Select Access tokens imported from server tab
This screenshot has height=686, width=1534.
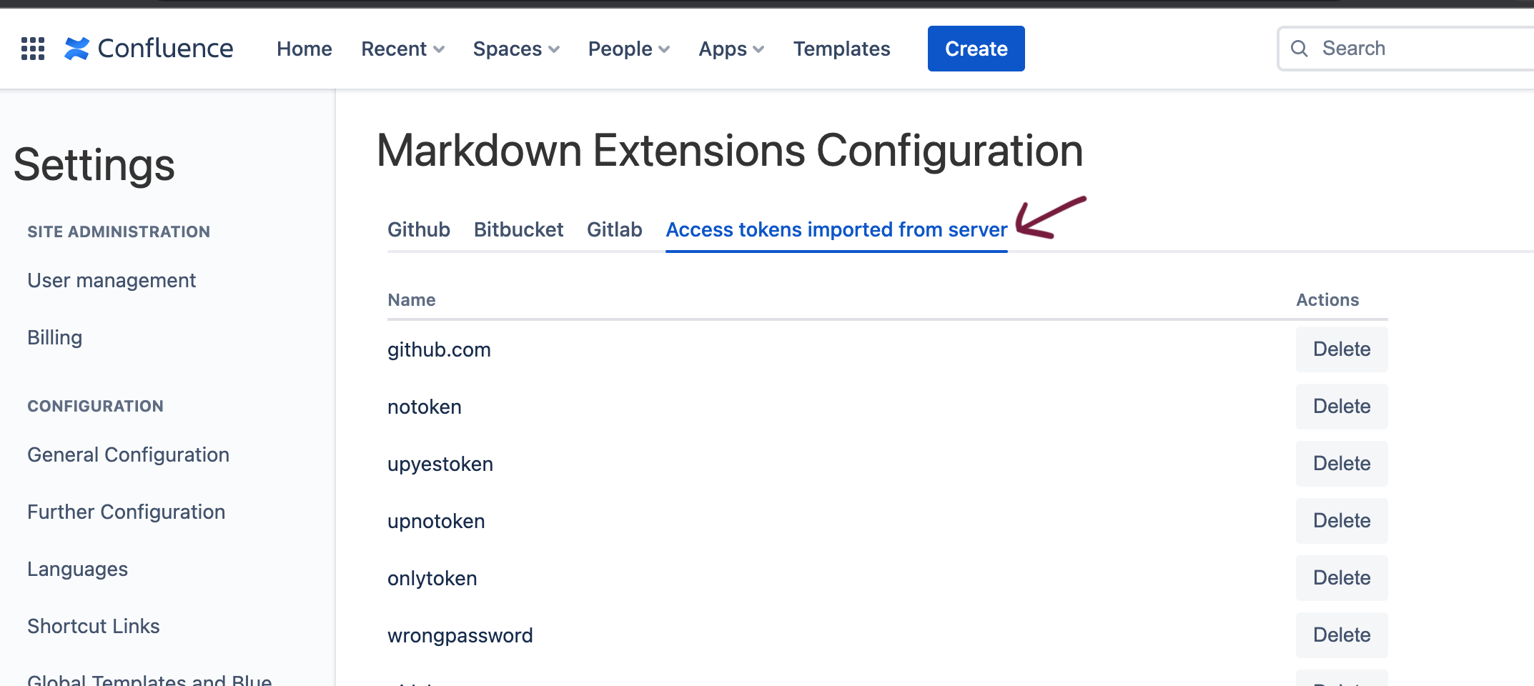coord(836,229)
